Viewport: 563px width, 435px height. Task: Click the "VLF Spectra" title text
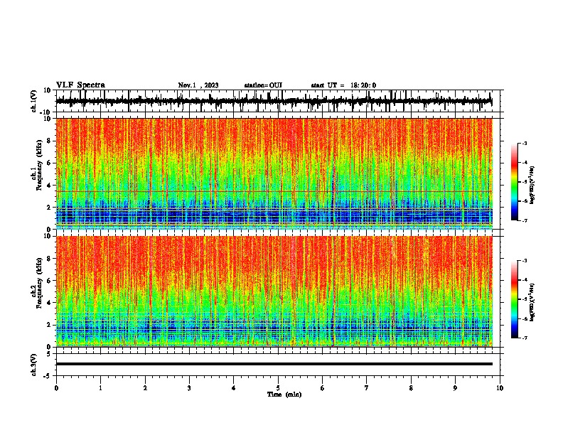tap(80, 85)
